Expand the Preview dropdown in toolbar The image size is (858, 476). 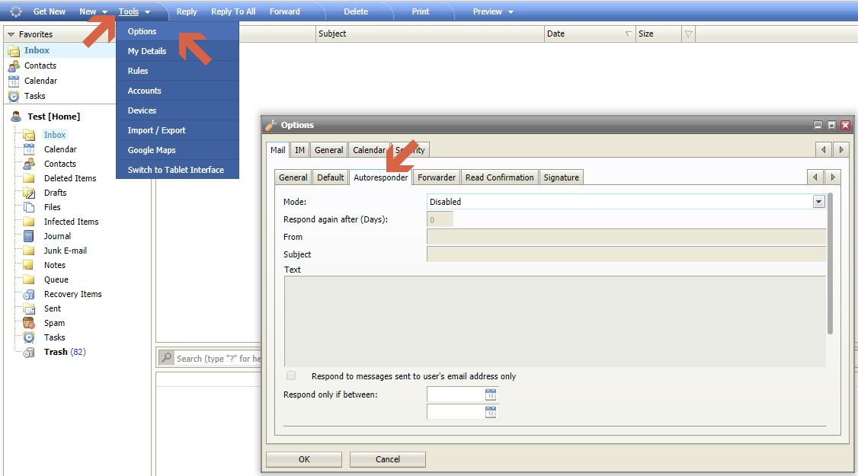pos(511,12)
